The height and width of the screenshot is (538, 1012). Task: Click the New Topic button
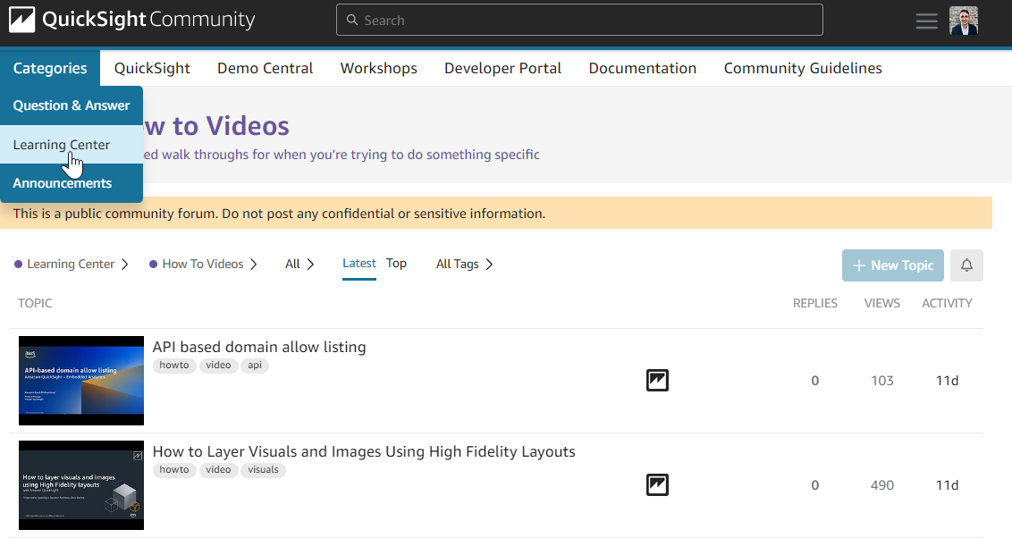click(892, 265)
